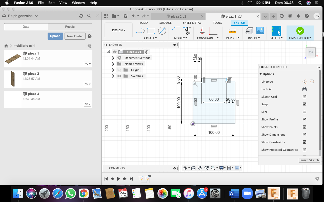
Task: Open the Window menu in menu bar
Action: pos(78,3)
